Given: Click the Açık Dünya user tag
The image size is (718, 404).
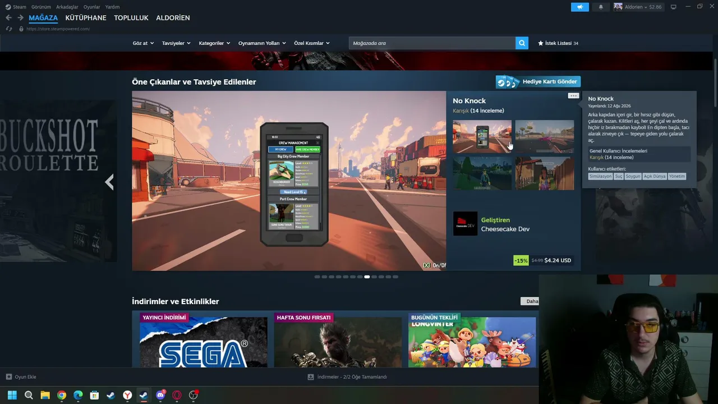Looking at the screenshot, I should [655, 176].
